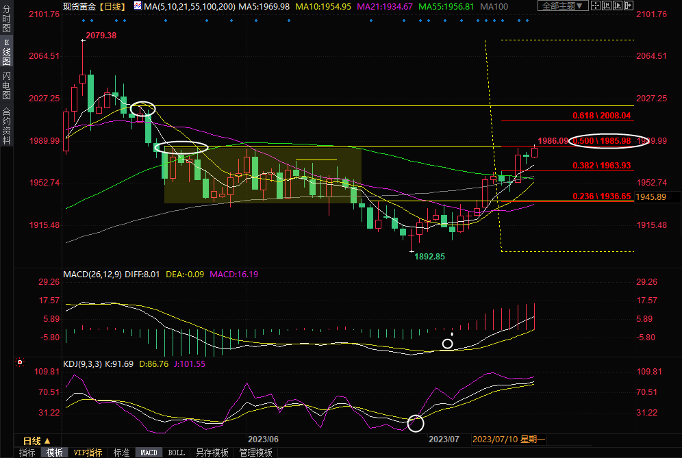Click the 管理模板 button
Screen dimensions: 682x458
255,453
